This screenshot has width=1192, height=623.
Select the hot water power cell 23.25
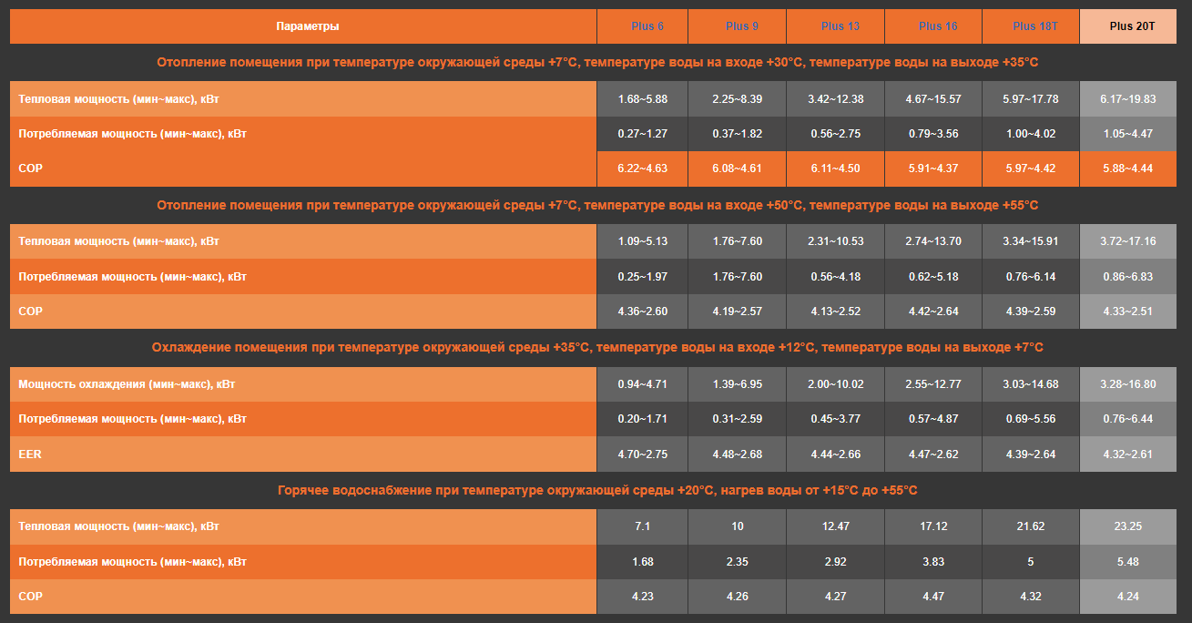[x=1127, y=526]
